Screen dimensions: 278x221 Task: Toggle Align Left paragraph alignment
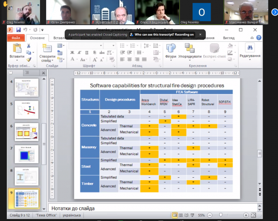coord(122,59)
